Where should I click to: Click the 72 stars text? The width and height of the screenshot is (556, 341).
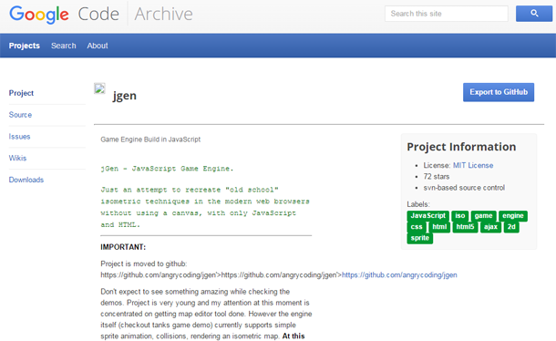click(437, 177)
